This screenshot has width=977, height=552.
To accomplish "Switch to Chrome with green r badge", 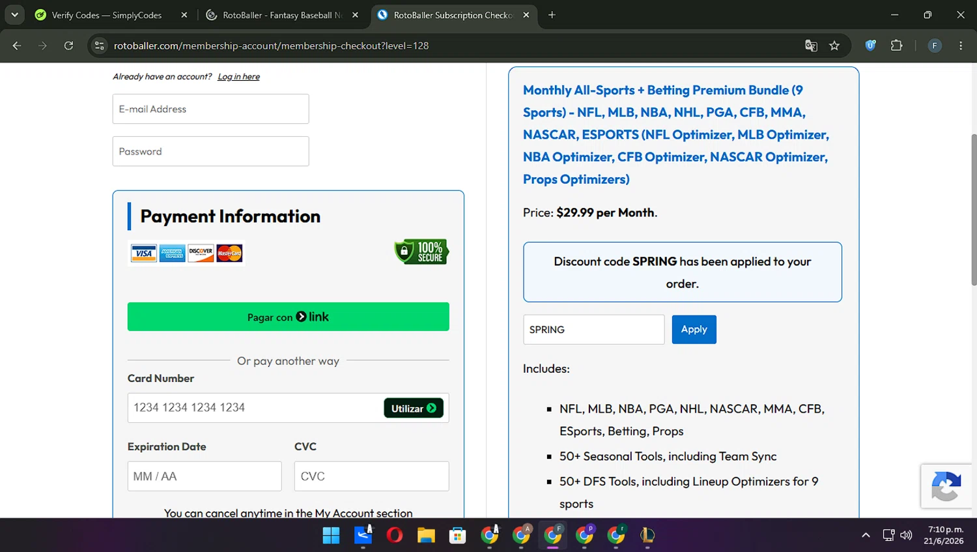I will [616, 535].
